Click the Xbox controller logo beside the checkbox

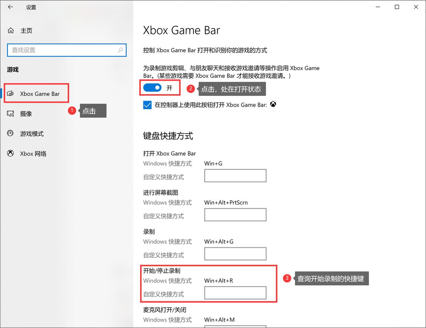click(x=273, y=104)
